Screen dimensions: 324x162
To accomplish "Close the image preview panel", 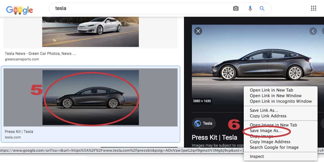I will pos(198,31).
